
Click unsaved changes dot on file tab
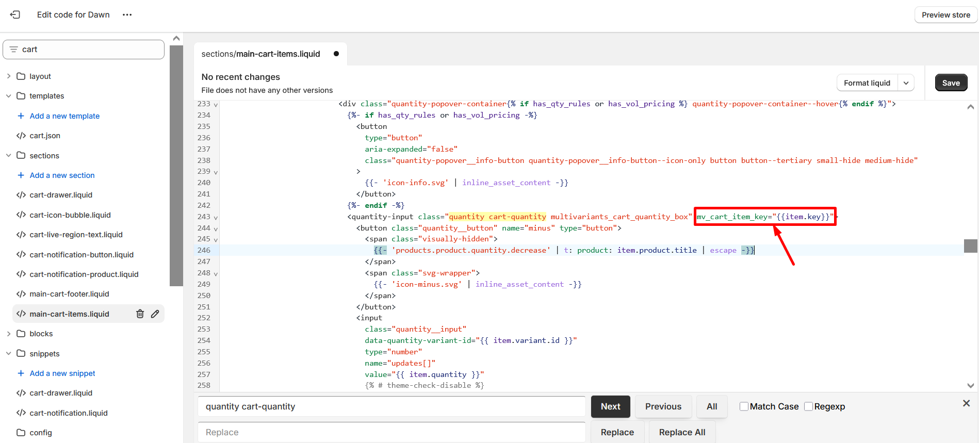(336, 54)
